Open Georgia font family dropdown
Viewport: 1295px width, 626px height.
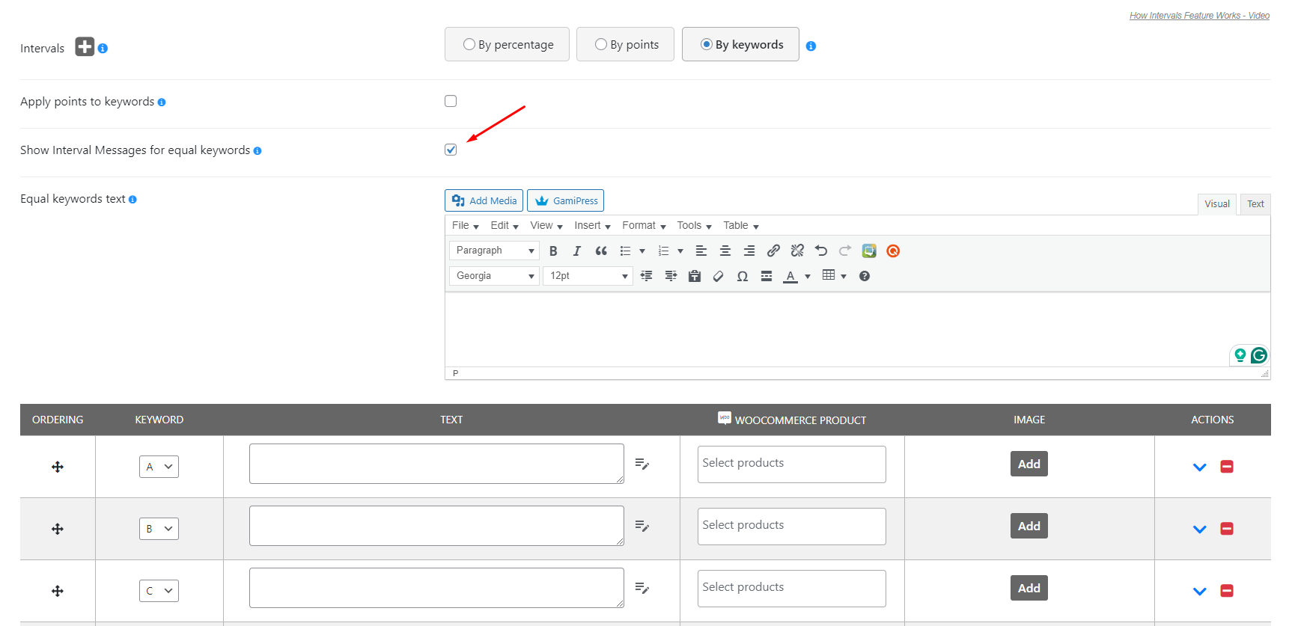[494, 276]
